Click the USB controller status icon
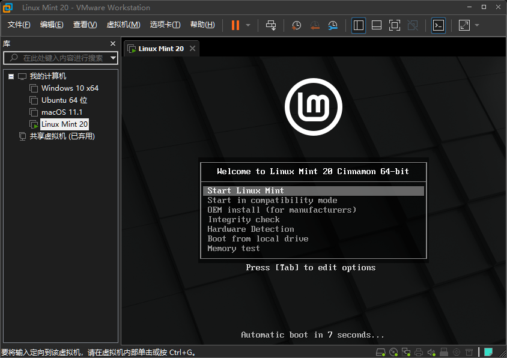This screenshot has width=507, height=358. (x=444, y=352)
